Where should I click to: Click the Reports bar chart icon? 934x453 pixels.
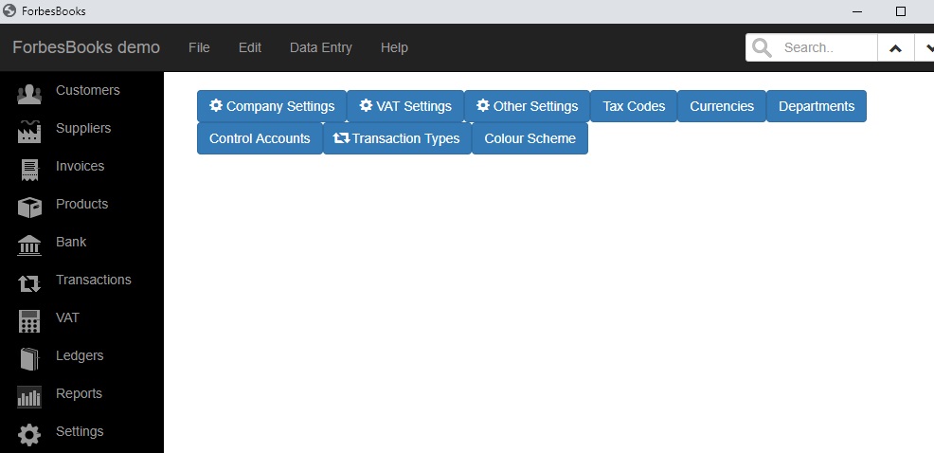click(29, 397)
